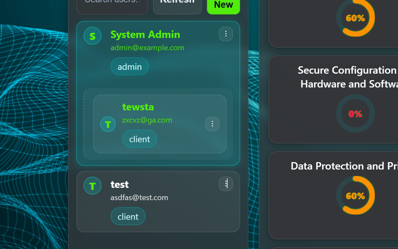Click the New user button
398x249 pixels.
(x=223, y=5)
